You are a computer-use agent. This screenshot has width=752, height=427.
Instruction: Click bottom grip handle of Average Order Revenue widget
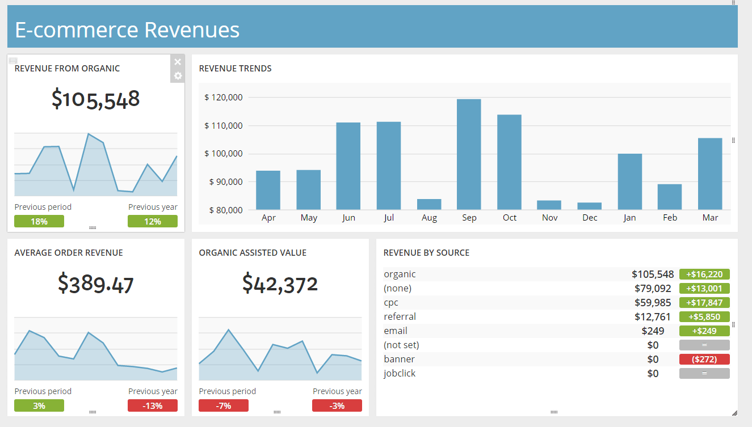pyautogui.click(x=93, y=412)
